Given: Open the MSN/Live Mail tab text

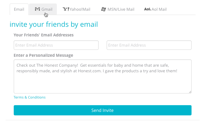Looking at the screenshot, I should click(x=121, y=9).
